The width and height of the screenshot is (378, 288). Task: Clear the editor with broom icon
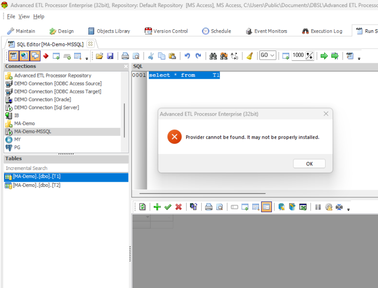click(249, 56)
